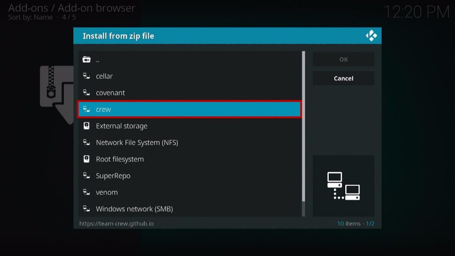Click the venom network source icon
Viewport: 455px width, 256px height.
click(x=87, y=192)
